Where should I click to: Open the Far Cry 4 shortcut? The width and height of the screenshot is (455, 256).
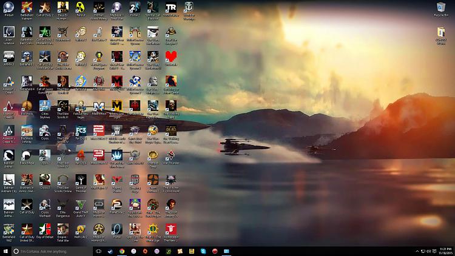coord(81,157)
